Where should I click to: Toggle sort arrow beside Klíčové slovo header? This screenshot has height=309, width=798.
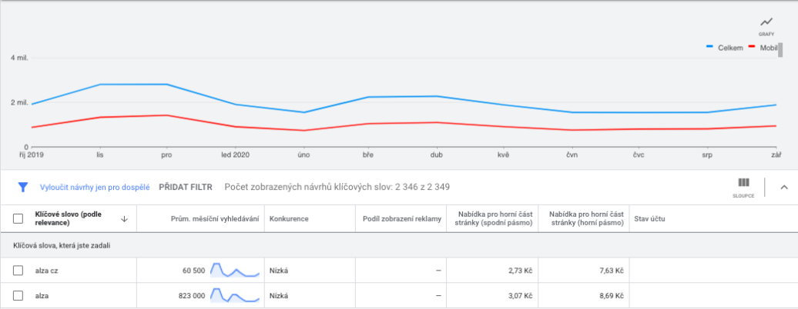click(124, 219)
